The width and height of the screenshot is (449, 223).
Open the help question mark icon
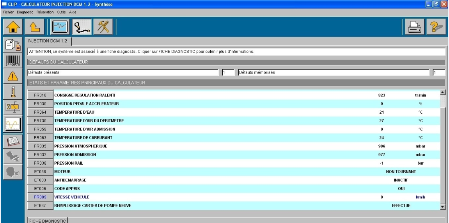[437, 27]
